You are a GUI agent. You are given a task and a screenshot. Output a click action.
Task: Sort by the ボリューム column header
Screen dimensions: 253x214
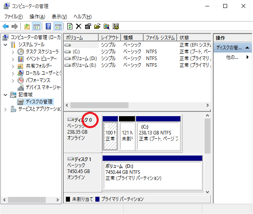pos(81,38)
